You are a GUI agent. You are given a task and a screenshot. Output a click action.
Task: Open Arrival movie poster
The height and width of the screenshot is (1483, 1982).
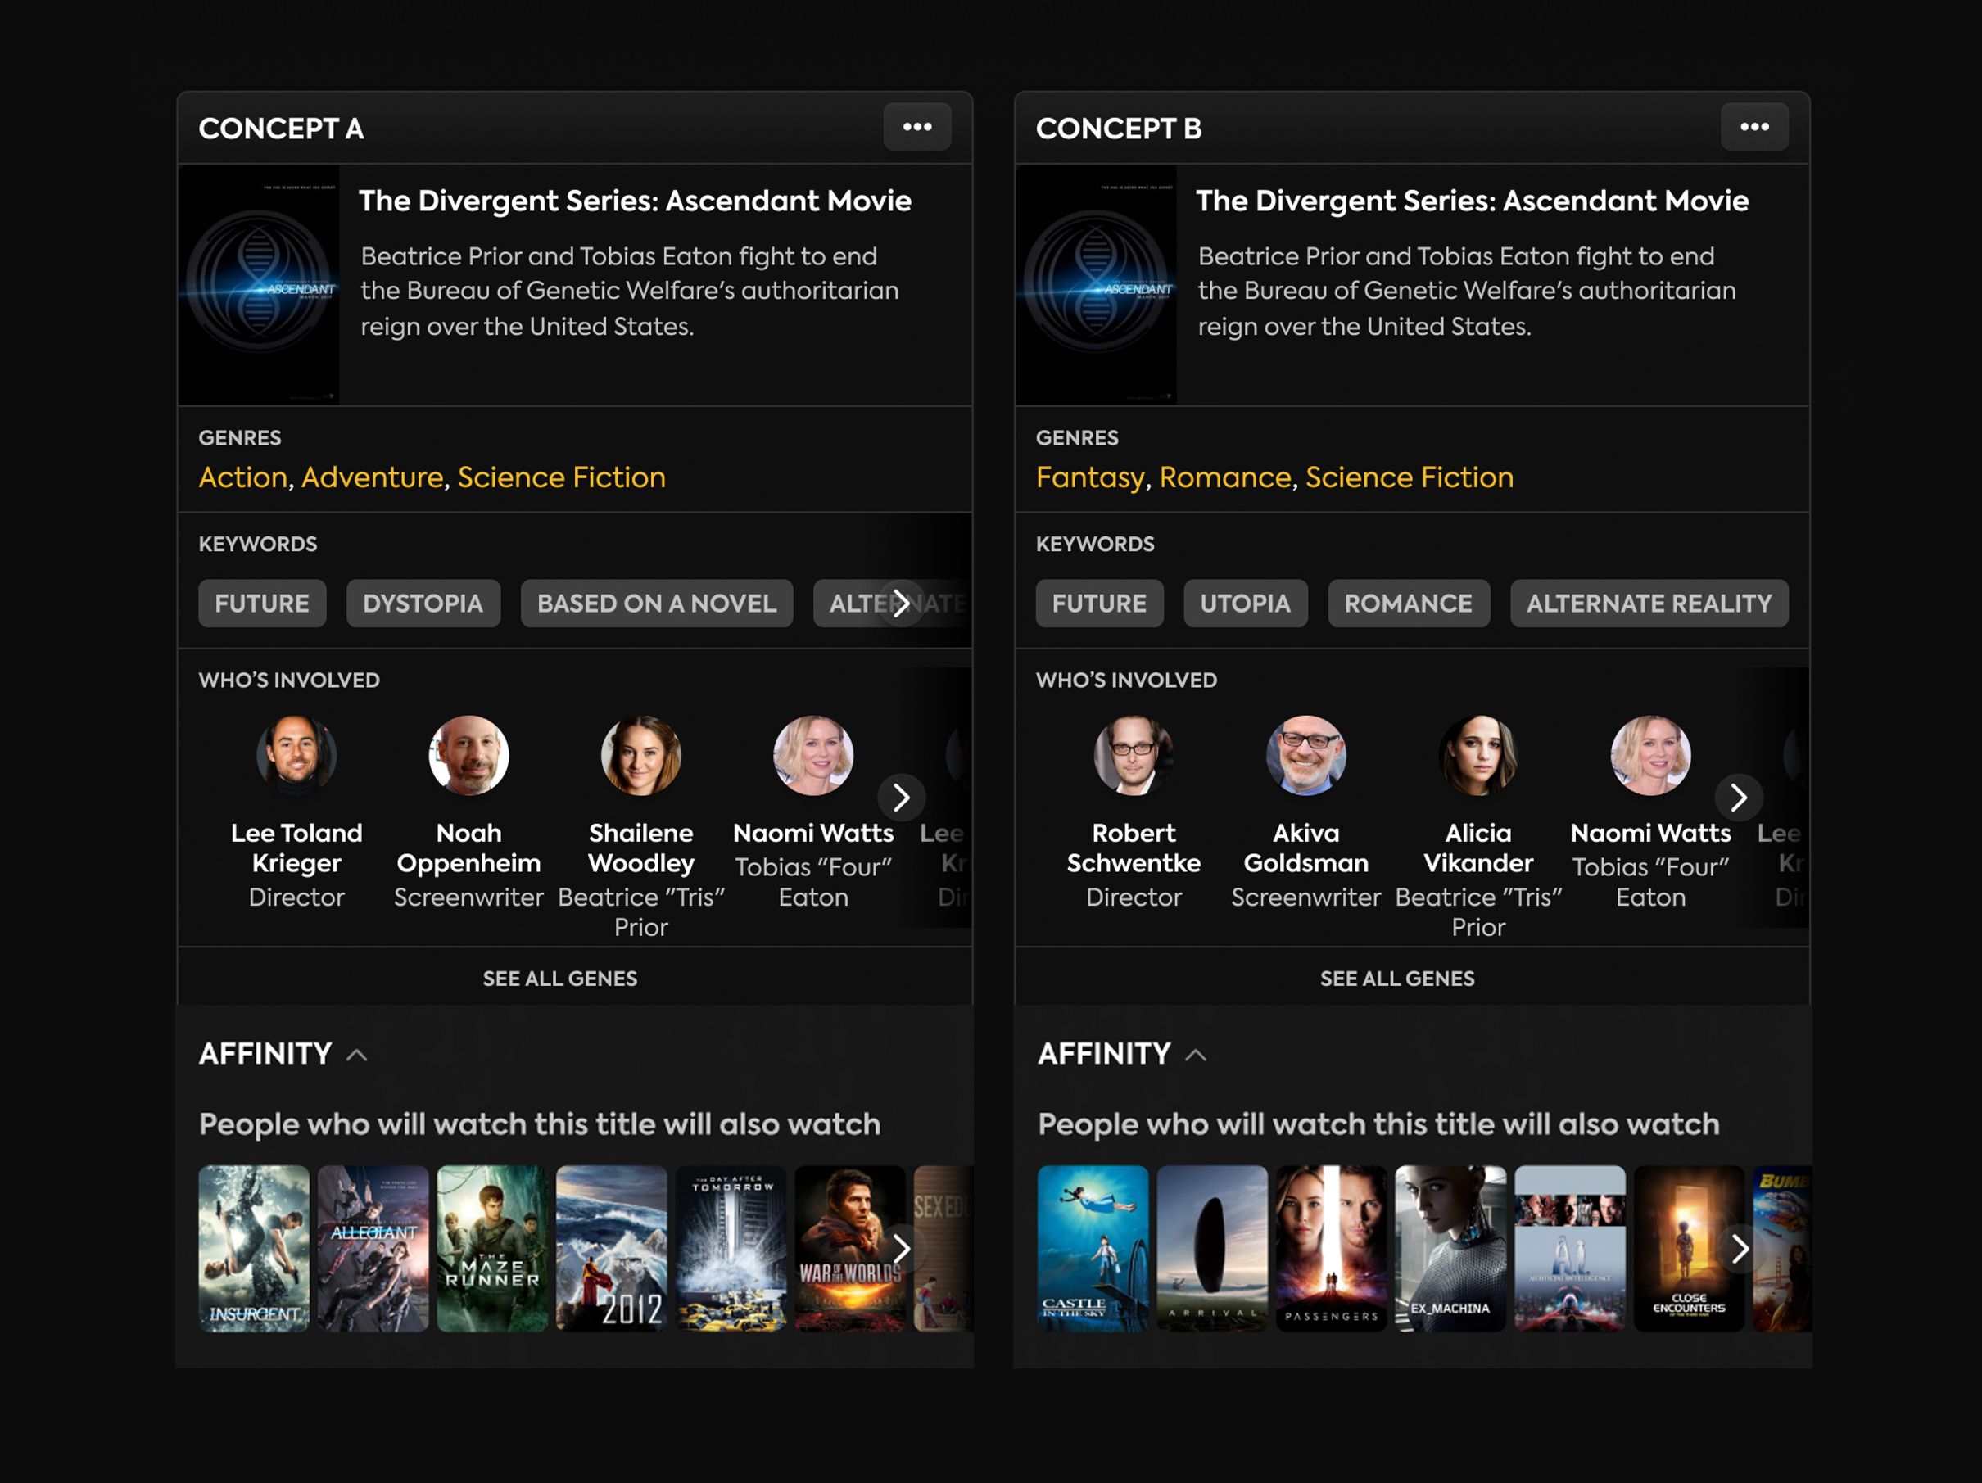tap(1211, 1248)
